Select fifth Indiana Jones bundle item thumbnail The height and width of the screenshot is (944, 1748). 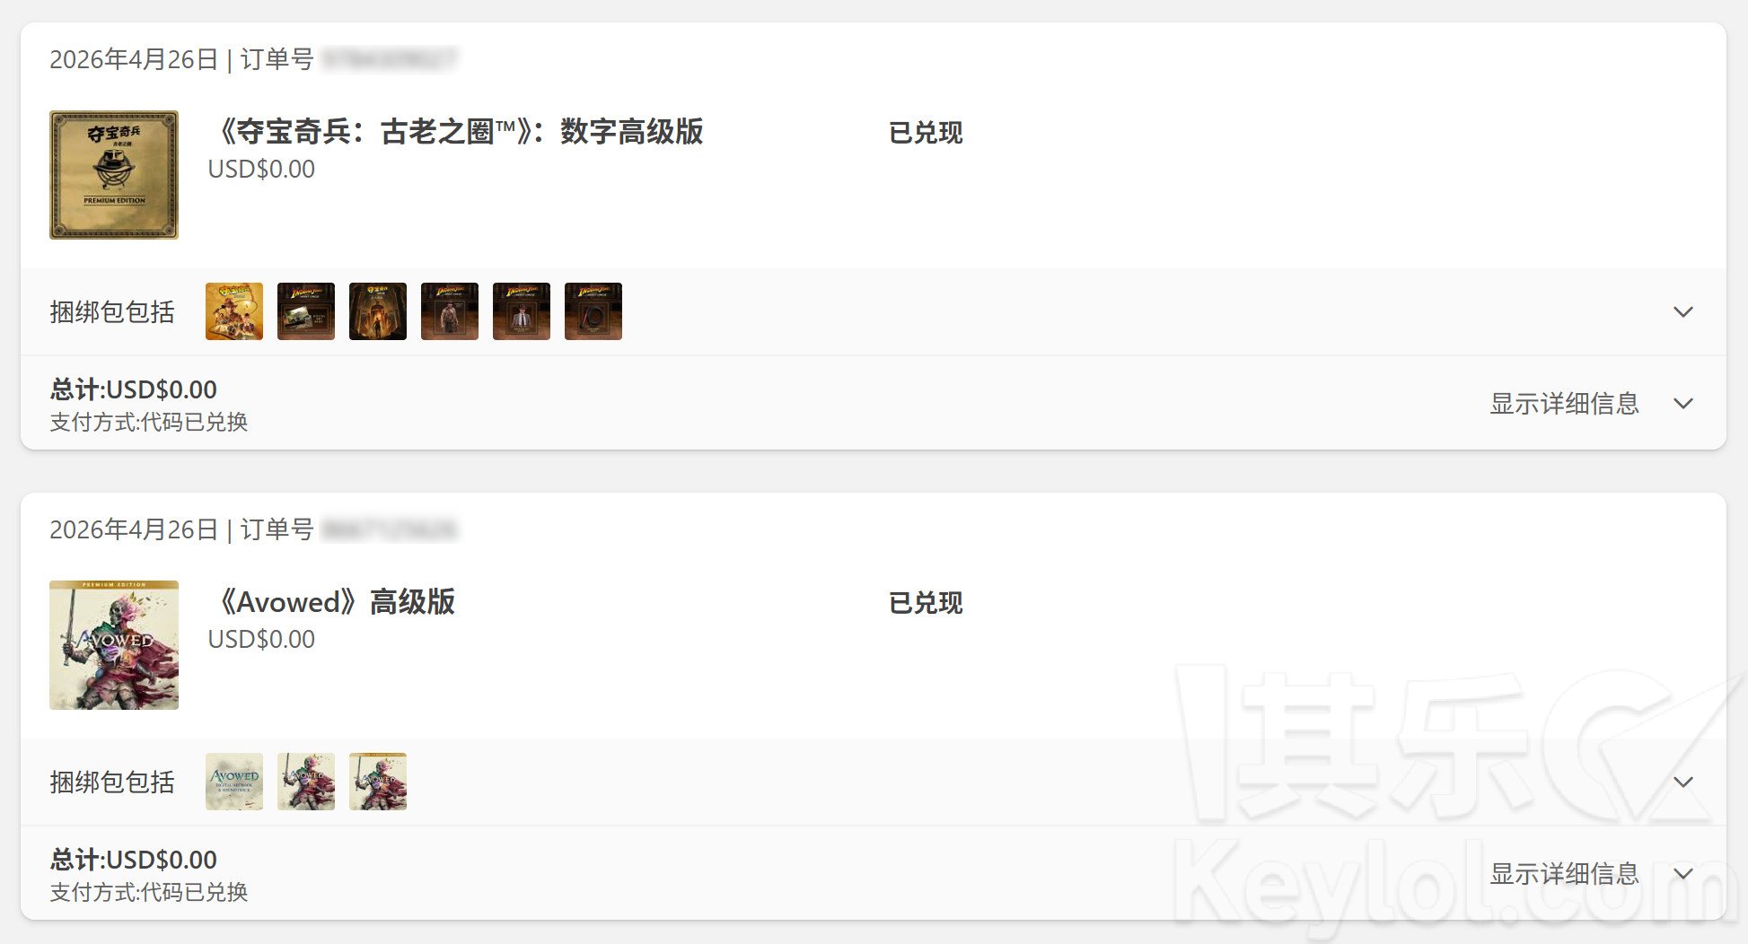click(x=522, y=311)
